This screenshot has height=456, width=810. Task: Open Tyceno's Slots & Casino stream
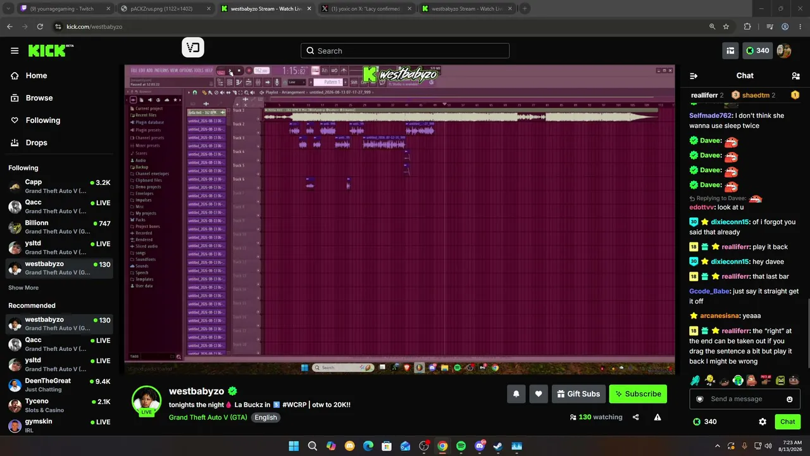[59, 405]
